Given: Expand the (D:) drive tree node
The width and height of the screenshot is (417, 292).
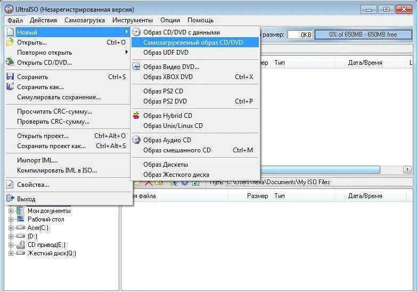Looking at the screenshot, I should point(11,236).
